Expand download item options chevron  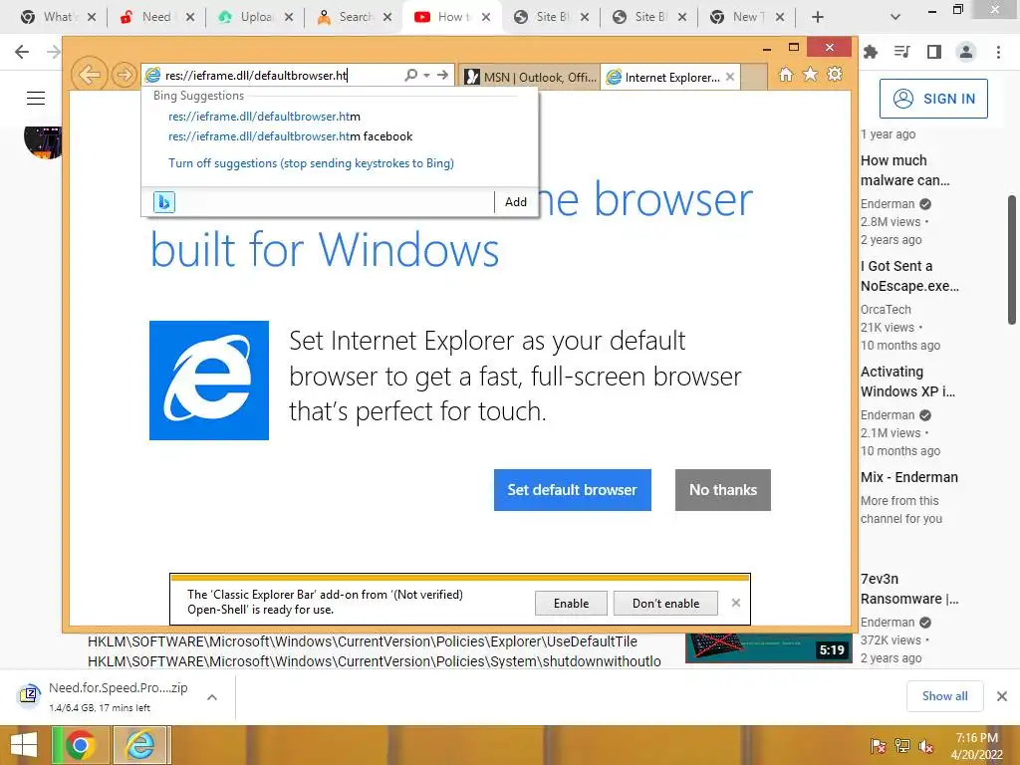tap(212, 696)
